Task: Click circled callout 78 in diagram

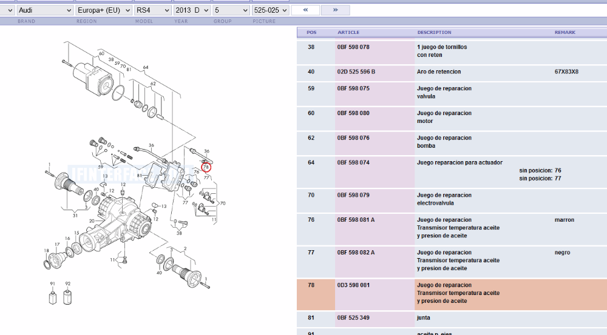Action: point(206,167)
